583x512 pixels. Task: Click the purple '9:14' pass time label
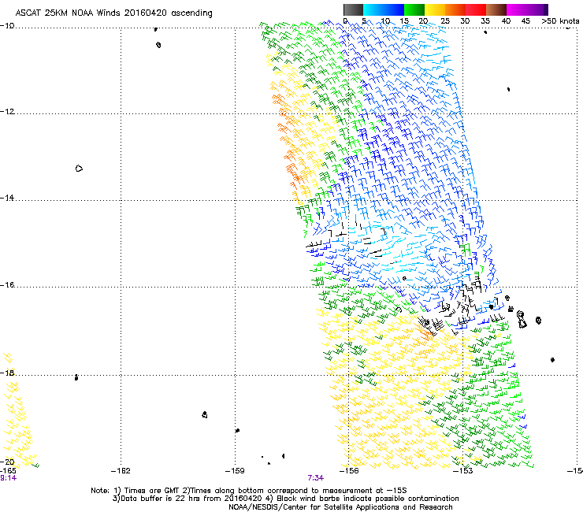pyautogui.click(x=8, y=478)
